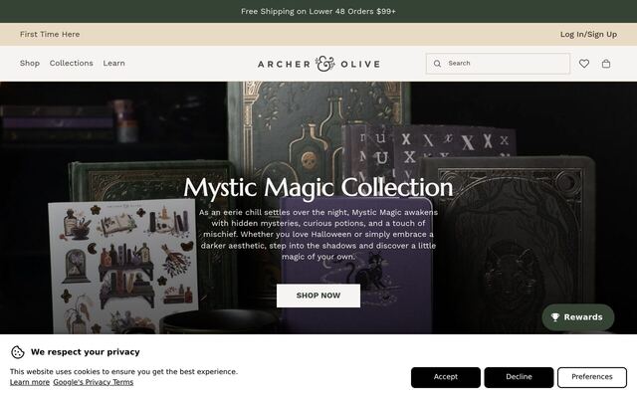Click the Mystic Magic Collection heading
Viewport: 637px width, 398px height.
tap(318, 188)
